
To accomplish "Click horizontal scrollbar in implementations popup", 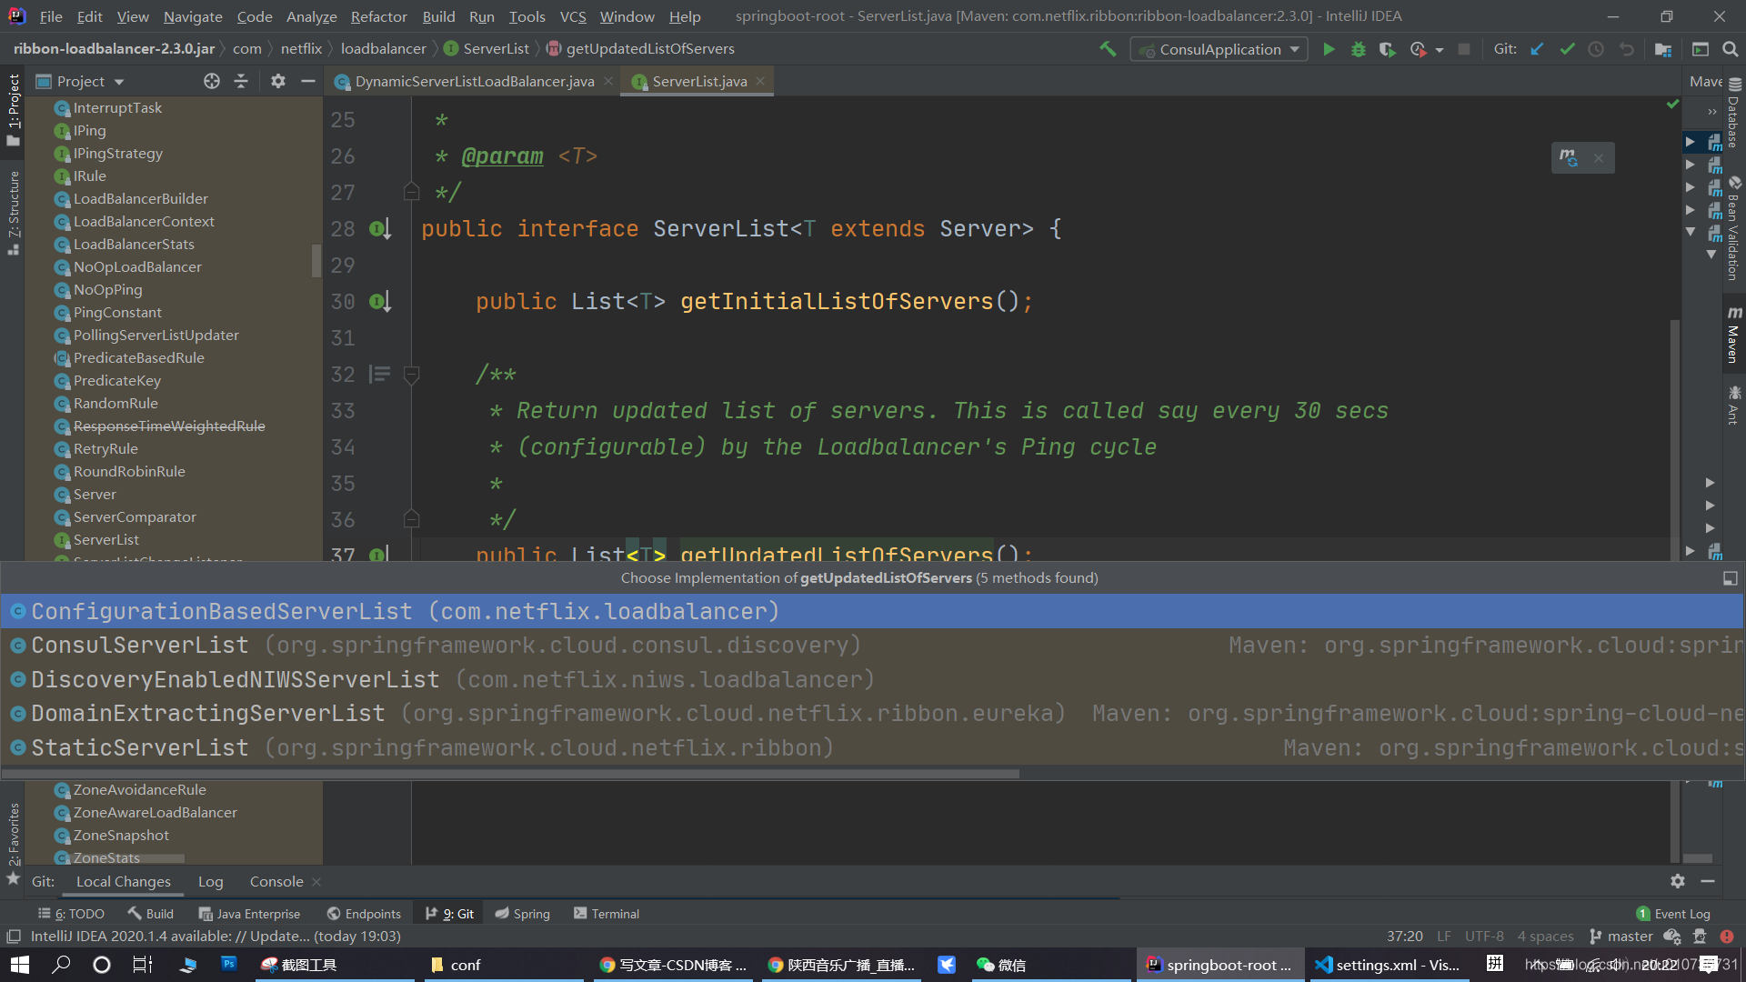I will tap(511, 774).
